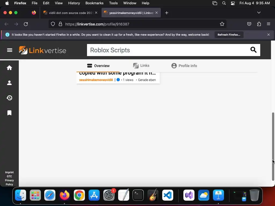Click the Linkvertise logo
Viewport: 275px width, 206px height.
pos(42,50)
